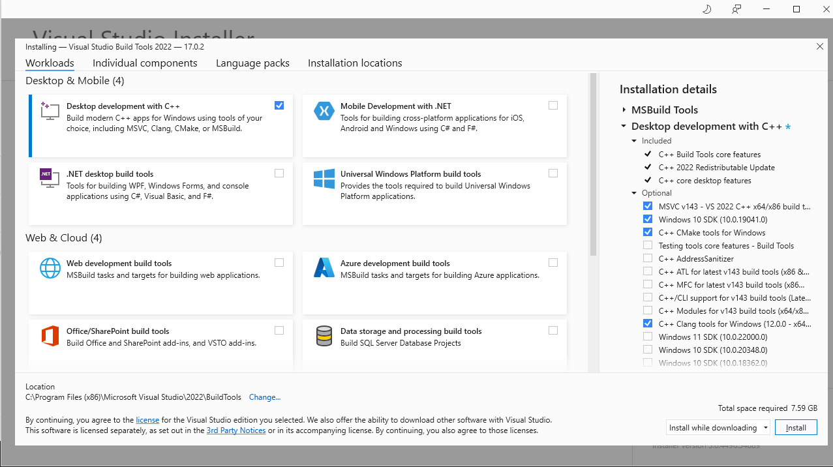Screen dimensions: 833x467
Task: Uncheck C++ Clang tools for Windows
Action: (648, 324)
